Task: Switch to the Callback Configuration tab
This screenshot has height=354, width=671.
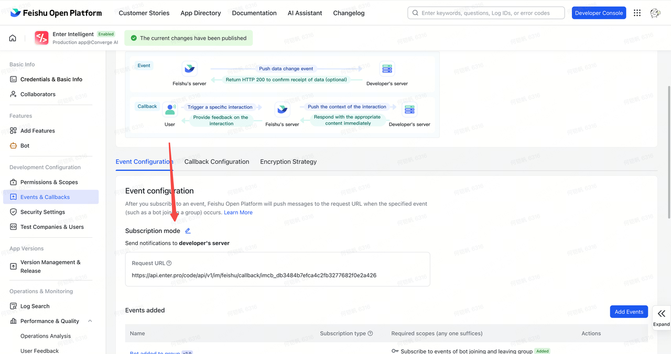Action: [217, 162]
